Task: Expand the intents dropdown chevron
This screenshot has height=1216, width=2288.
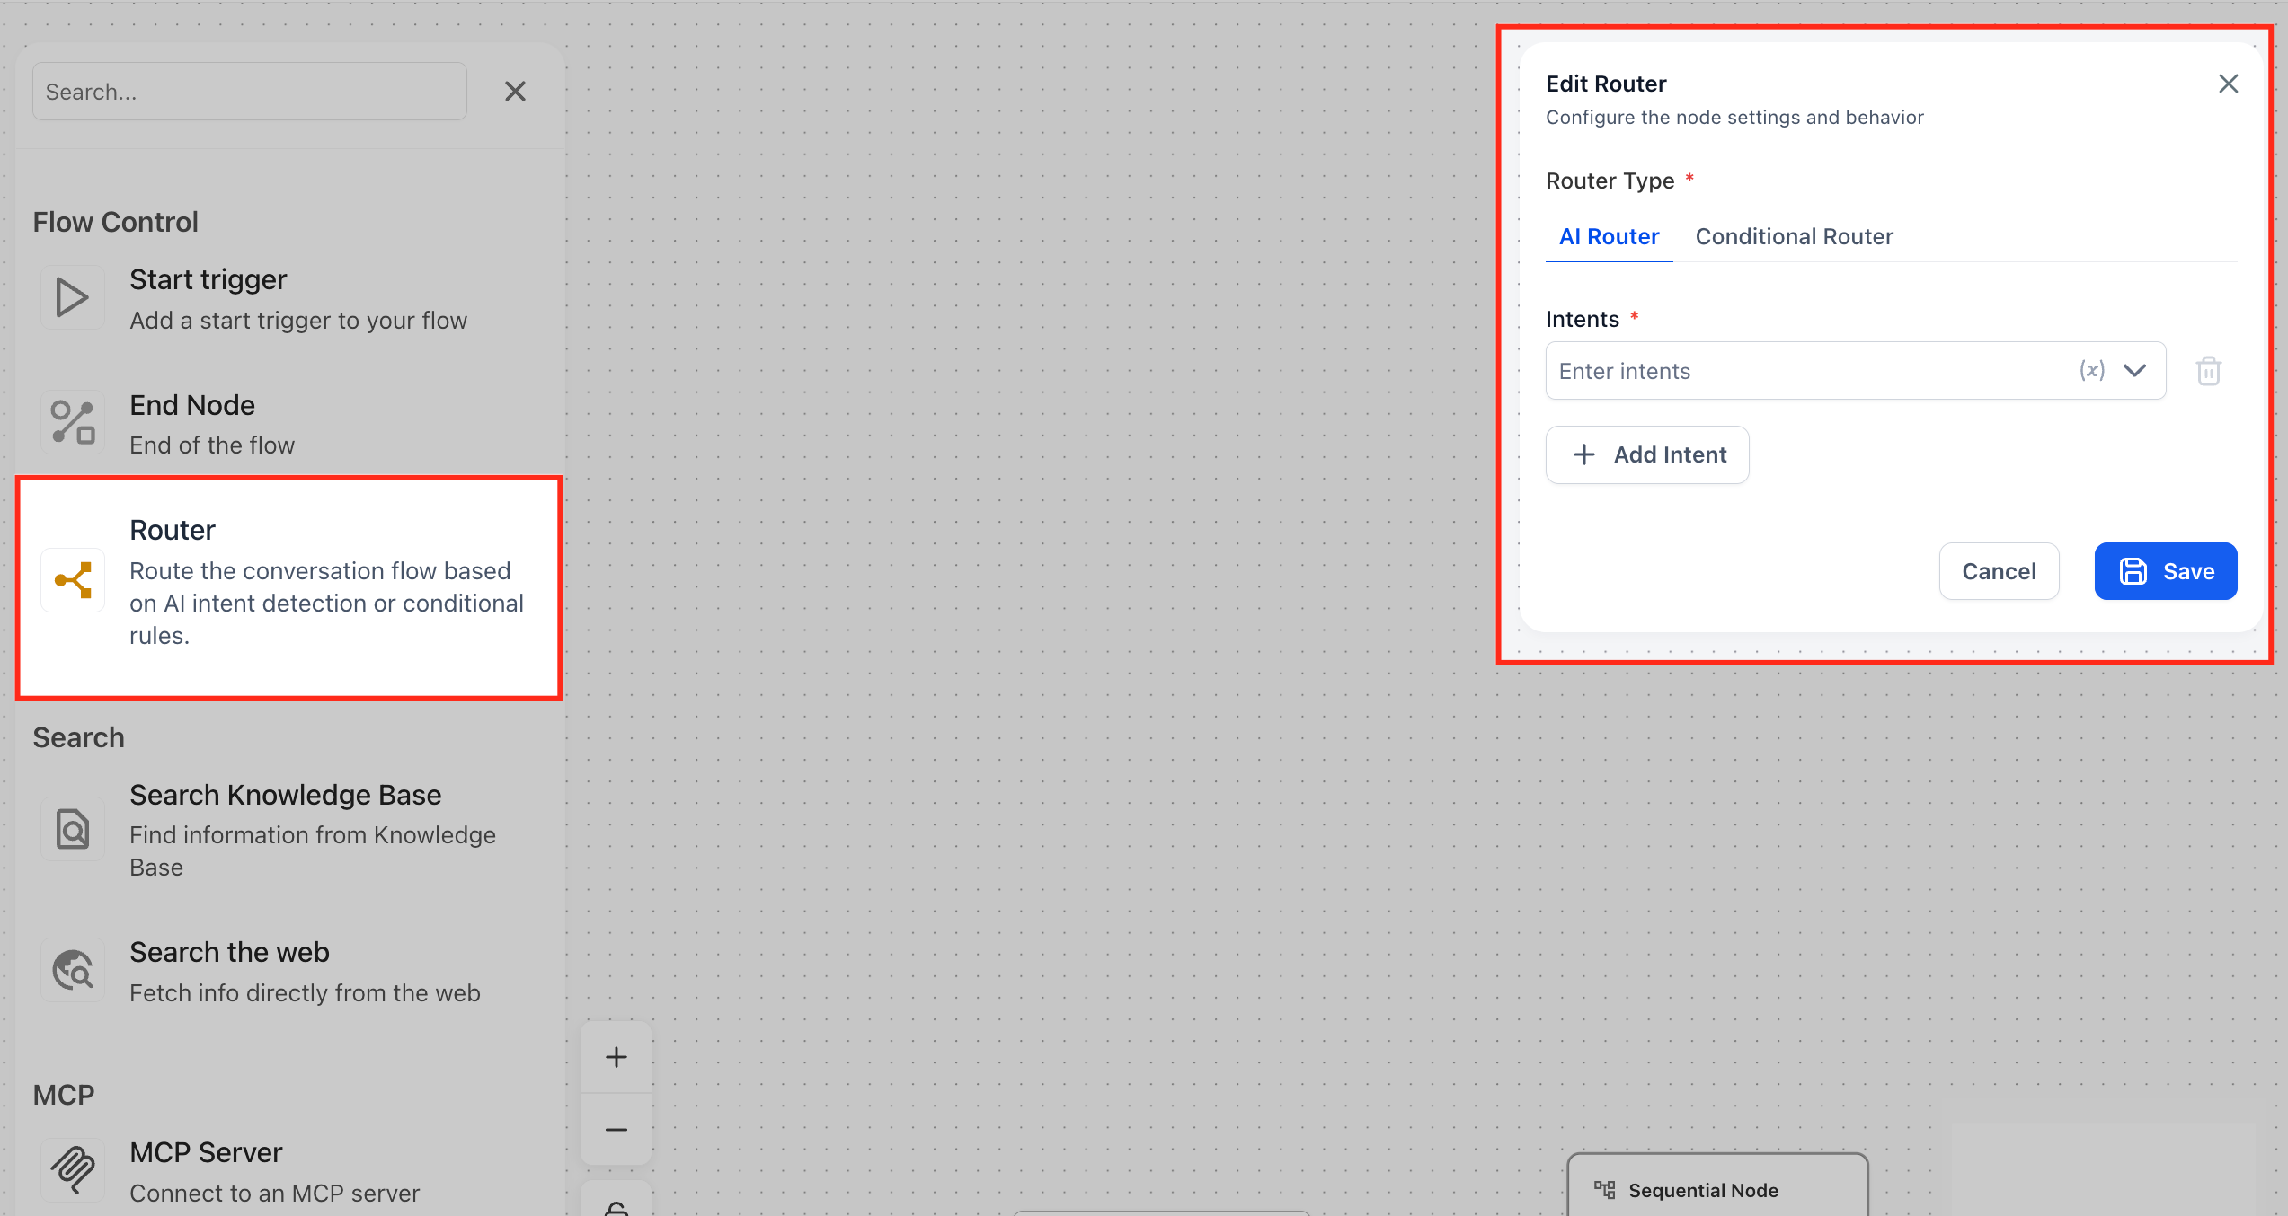Action: click(x=2135, y=370)
